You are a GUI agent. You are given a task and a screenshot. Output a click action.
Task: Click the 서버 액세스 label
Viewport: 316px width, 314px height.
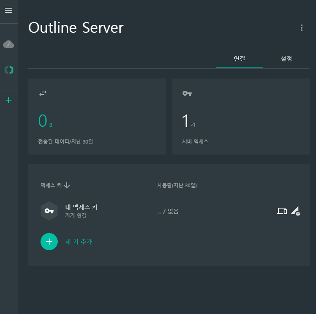tap(195, 141)
